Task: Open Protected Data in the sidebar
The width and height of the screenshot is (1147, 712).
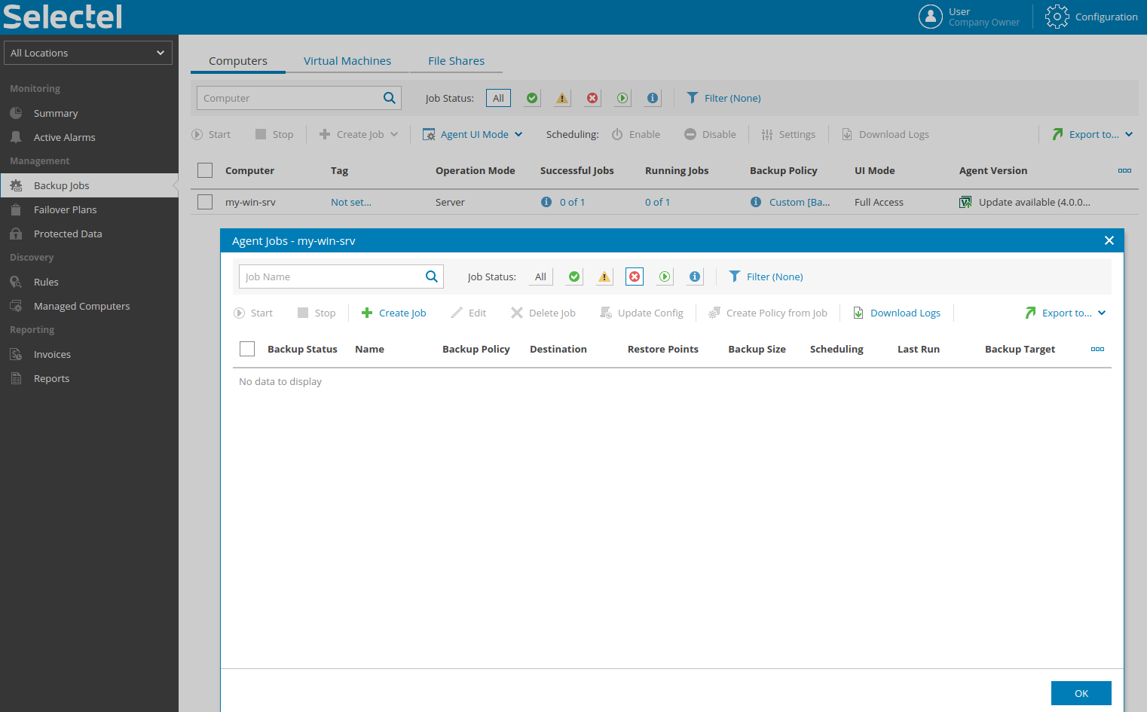Action: [89, 234]
